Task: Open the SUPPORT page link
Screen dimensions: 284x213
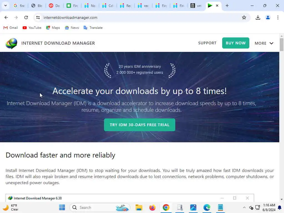Action: pos(207,43)
